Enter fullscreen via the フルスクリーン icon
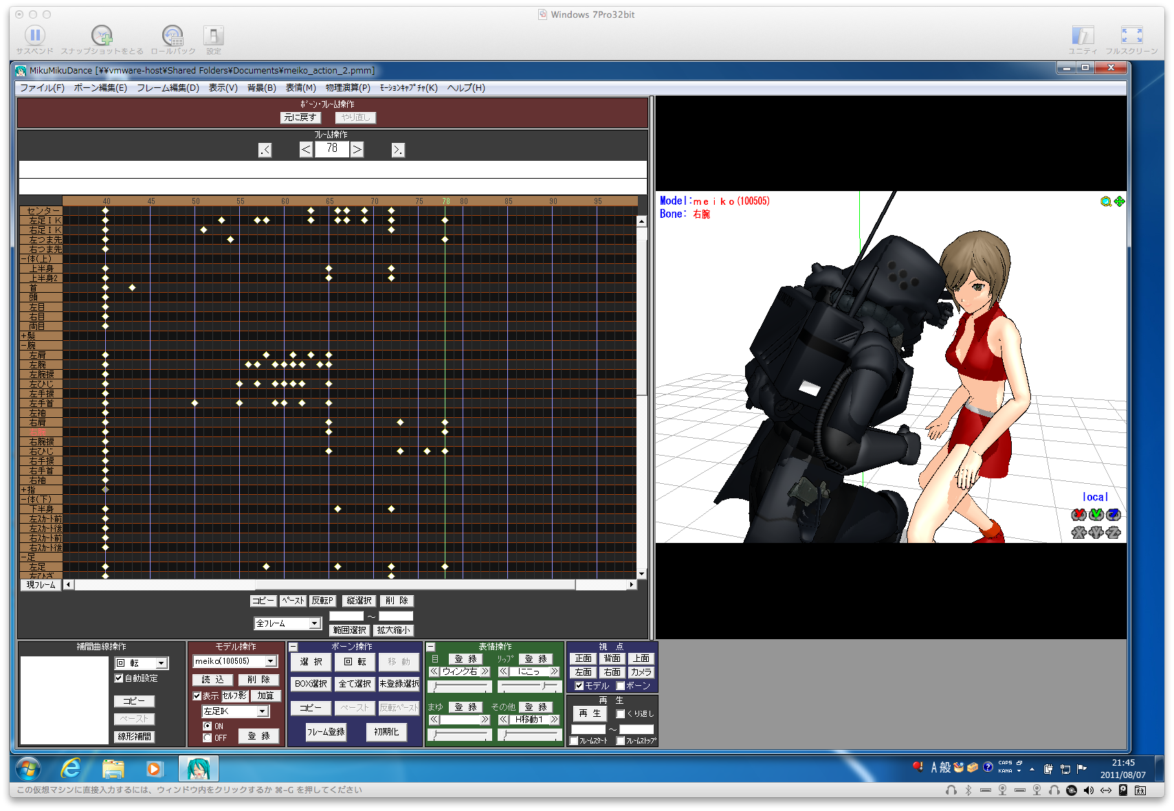Image resolution: width=1174 pixels, height=811 pixels. (x=1131, y=35)
